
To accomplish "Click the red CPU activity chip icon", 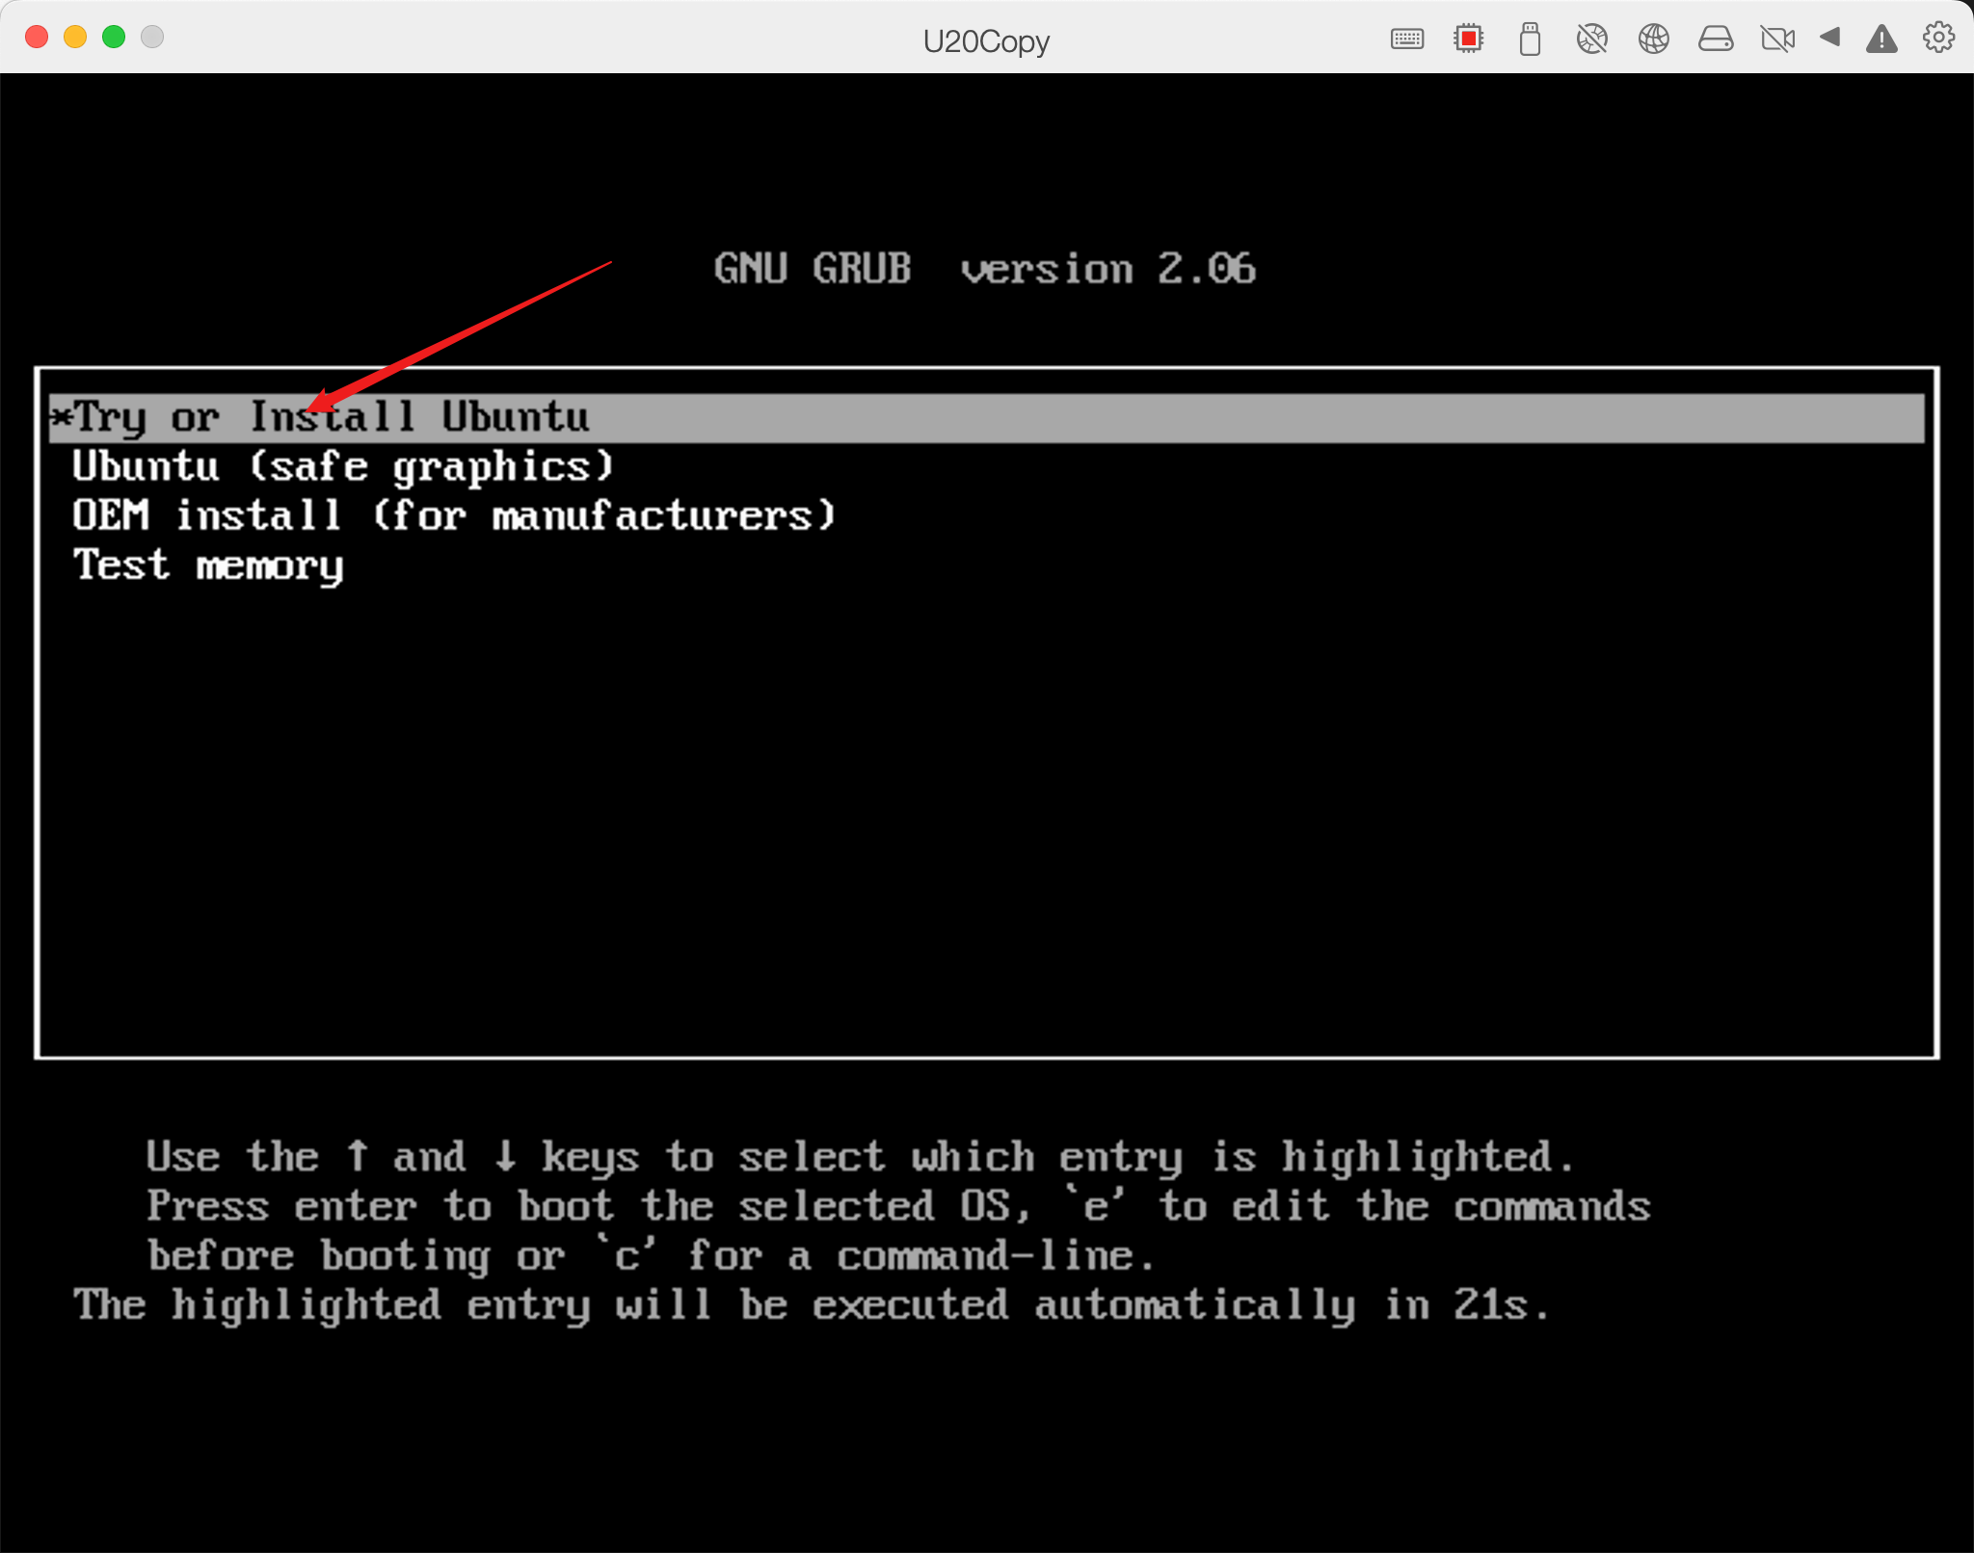I will 1469,39.
